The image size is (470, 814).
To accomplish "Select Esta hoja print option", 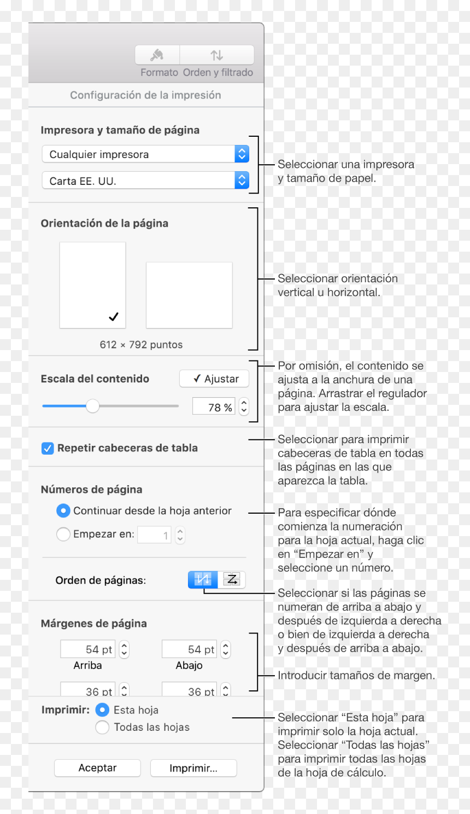I will coord(102,710).
